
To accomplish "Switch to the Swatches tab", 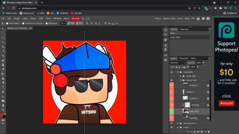I will (184, 29).
